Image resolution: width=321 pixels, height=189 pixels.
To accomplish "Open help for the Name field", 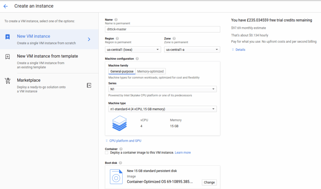I will 116,20.
